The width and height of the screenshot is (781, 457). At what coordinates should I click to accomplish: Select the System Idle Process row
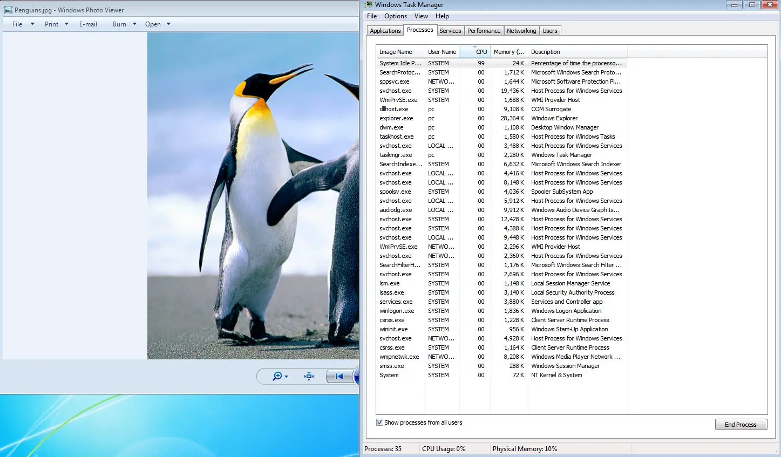(x=501, y=63)
